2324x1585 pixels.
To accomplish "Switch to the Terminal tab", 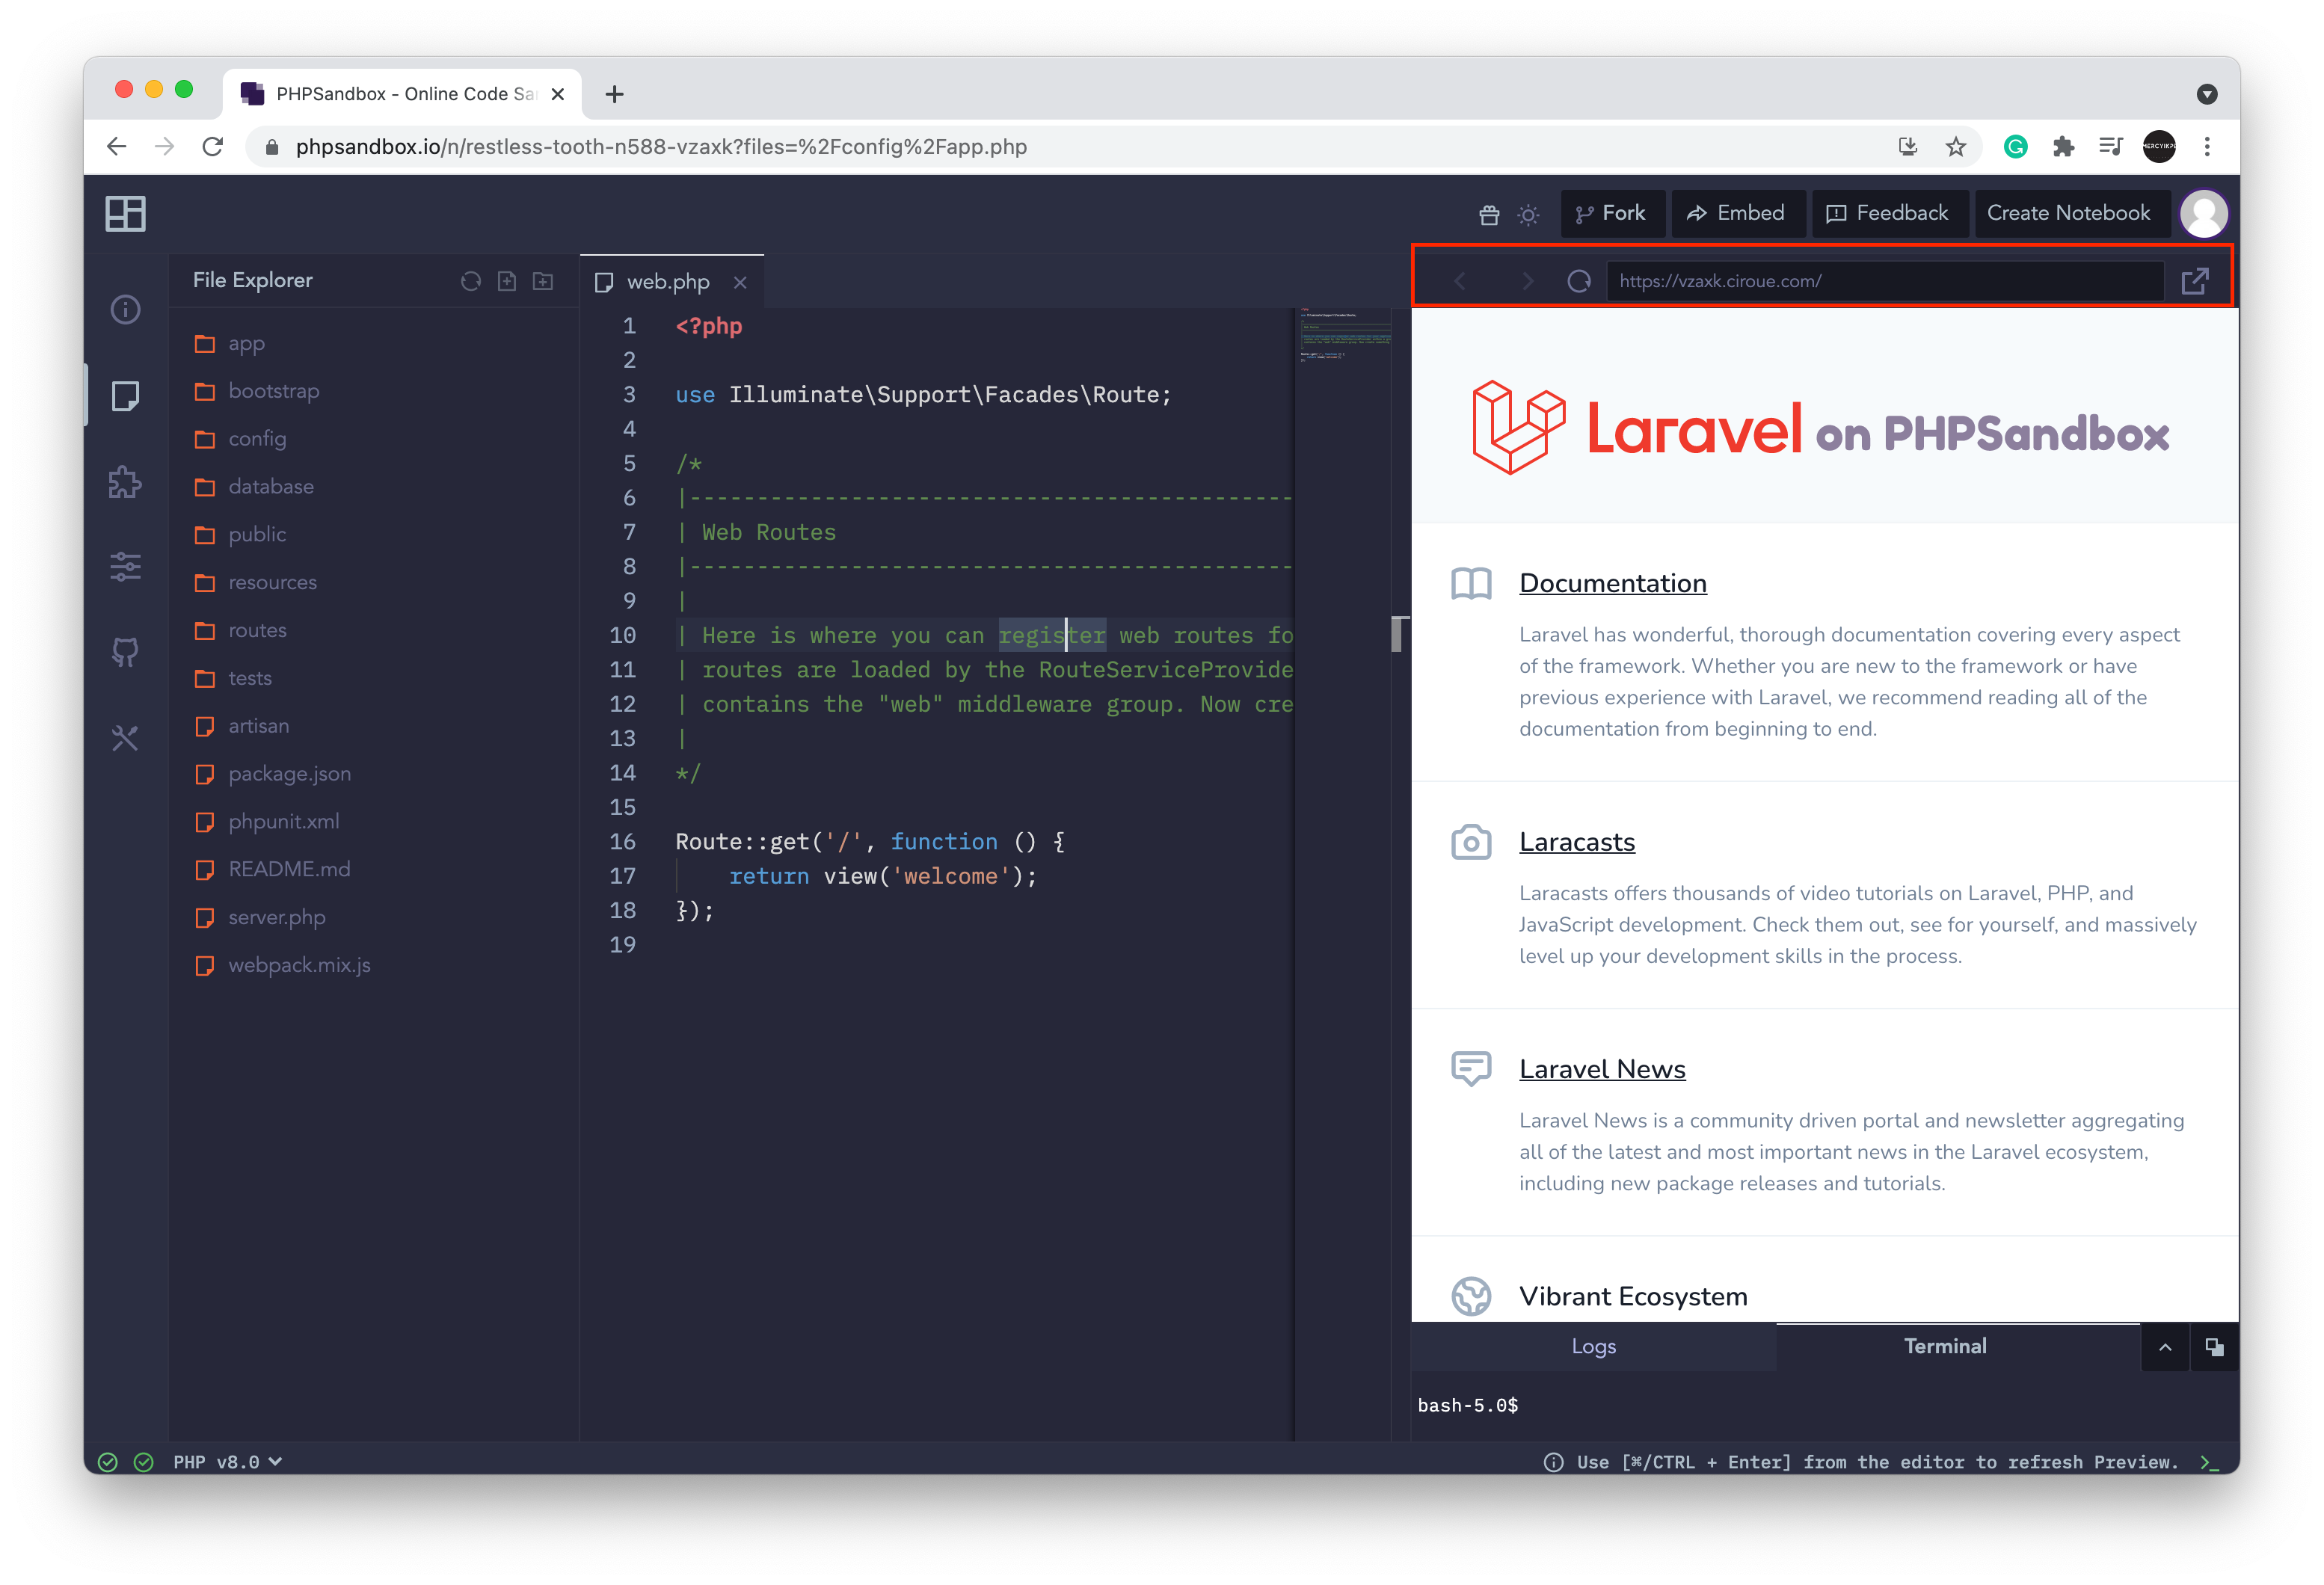I will tap(1944, 1345).
